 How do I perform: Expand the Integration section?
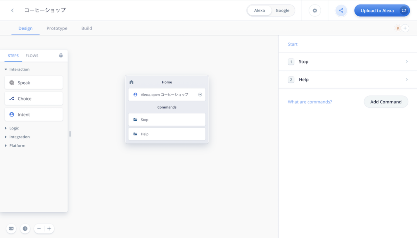coord(17,137)
